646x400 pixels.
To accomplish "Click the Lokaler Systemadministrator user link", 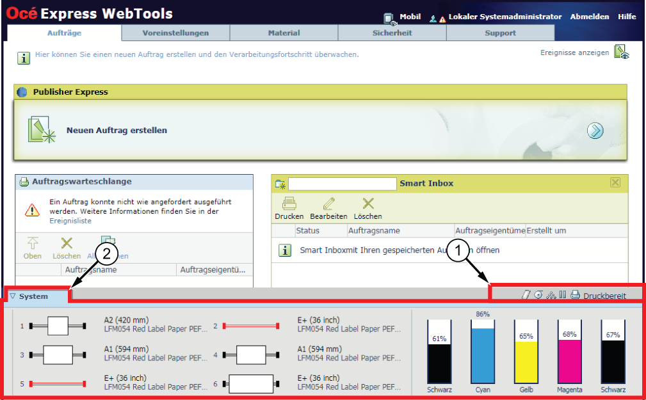I will click(x=505, y=17).
